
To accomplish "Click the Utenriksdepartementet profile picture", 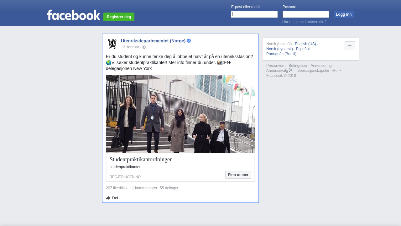I will click(112, 44).
